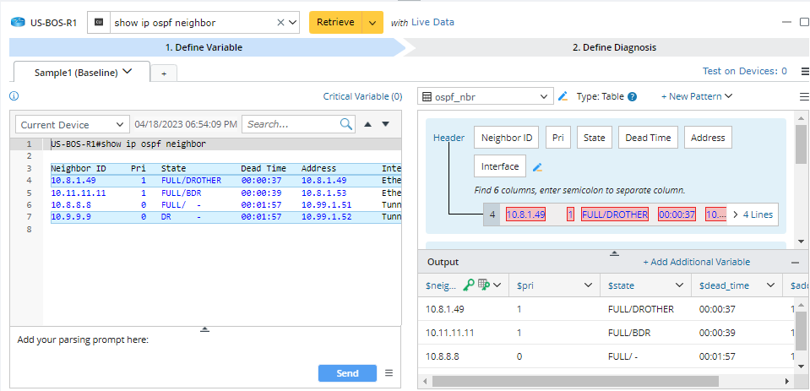Click the search magnifier icon
The height and width of the screenshot is (391, 810).
pos(346,124)
